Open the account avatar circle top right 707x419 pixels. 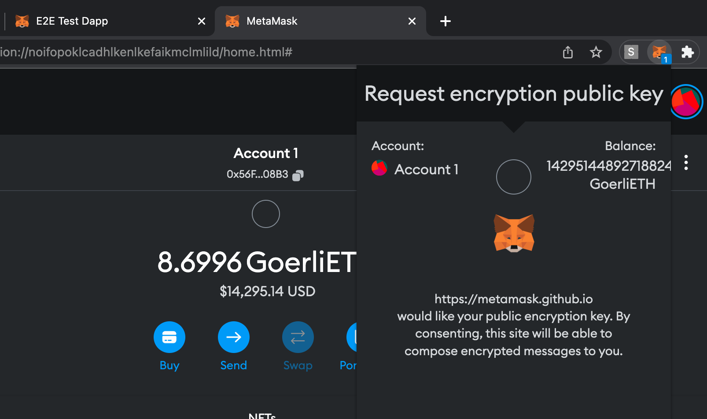click(686, 102)
